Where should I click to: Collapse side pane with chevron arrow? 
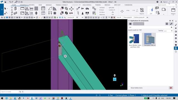176,21
